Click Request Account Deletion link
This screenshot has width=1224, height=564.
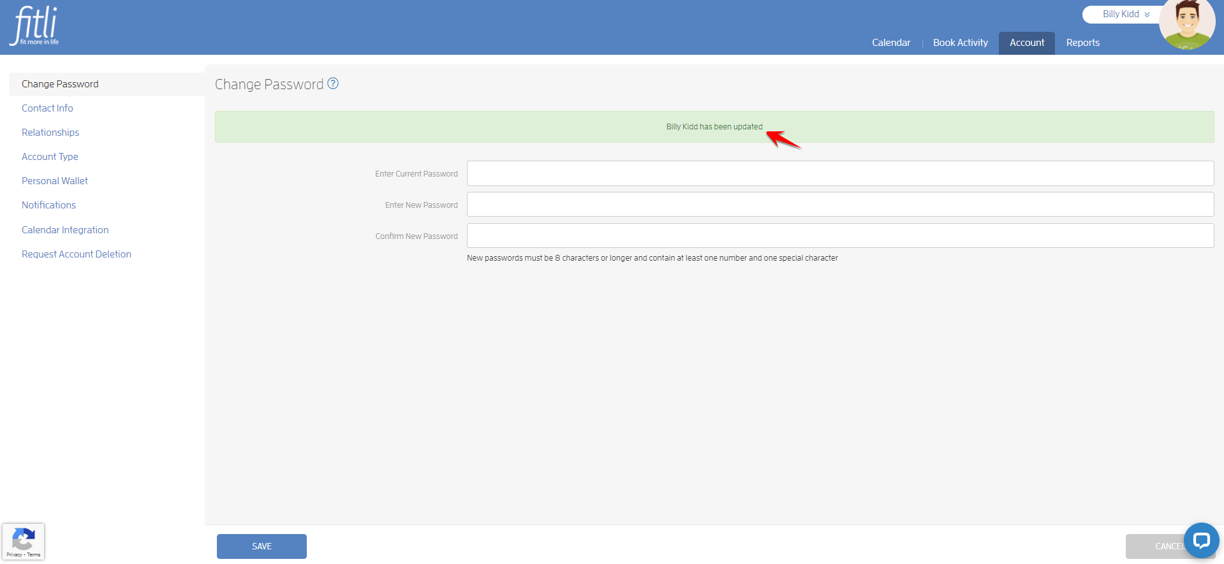click(x=77, y=254)
